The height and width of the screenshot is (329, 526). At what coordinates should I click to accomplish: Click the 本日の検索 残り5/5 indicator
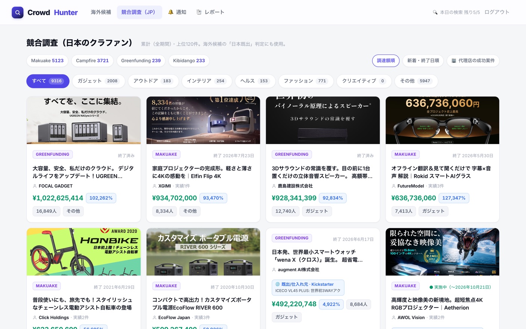tap(456, 12)
